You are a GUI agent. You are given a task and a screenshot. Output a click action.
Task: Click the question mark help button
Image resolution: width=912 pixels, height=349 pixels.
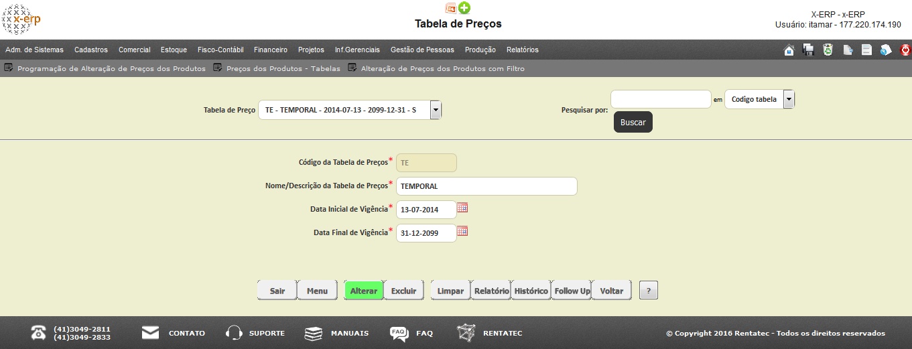tap(649, 291)
